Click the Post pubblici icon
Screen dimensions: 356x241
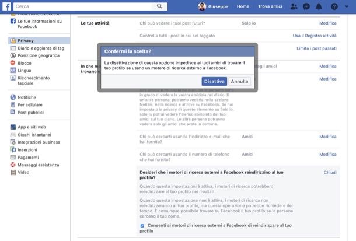coord(13,112)
